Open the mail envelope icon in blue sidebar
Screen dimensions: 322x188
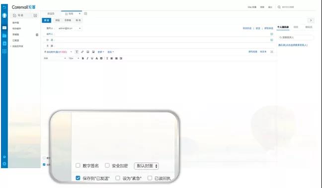(x=4, y=28)
